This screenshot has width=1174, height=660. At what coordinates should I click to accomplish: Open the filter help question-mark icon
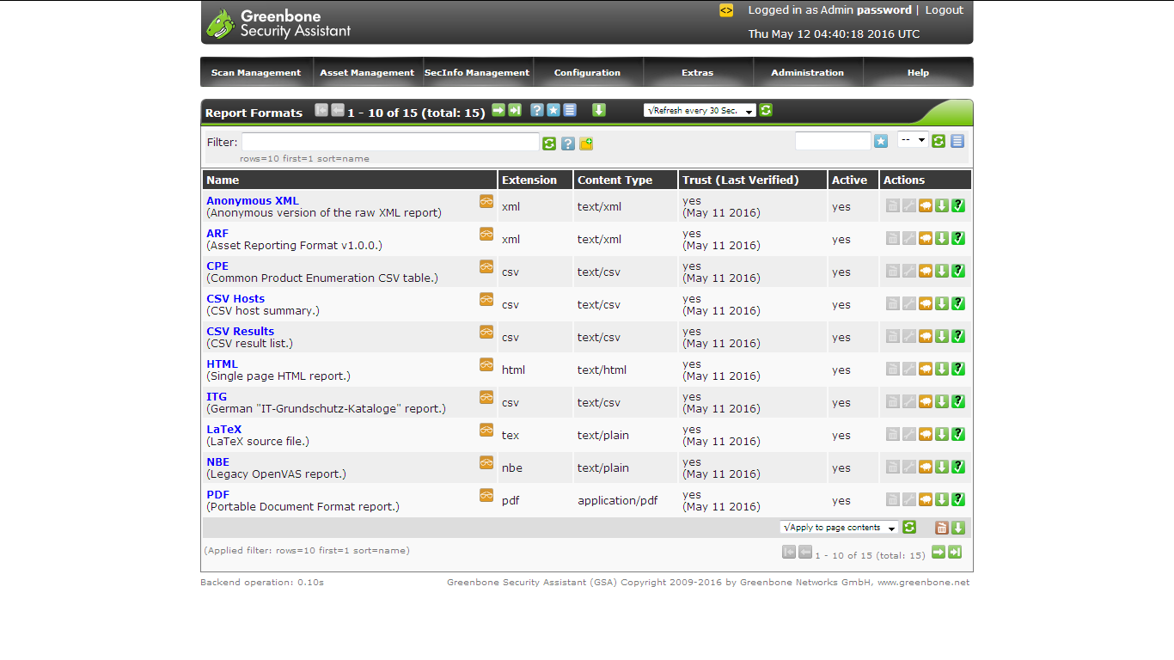[568, 144]
